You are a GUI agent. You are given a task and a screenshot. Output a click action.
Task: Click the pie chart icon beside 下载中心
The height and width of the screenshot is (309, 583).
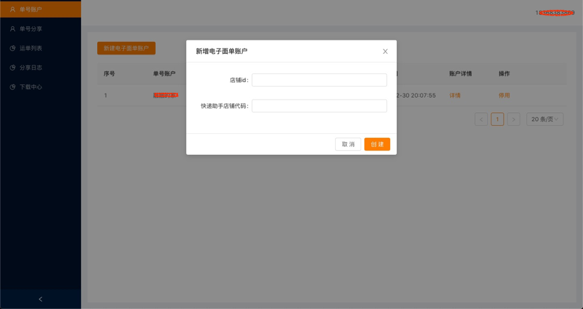(12, 87)
